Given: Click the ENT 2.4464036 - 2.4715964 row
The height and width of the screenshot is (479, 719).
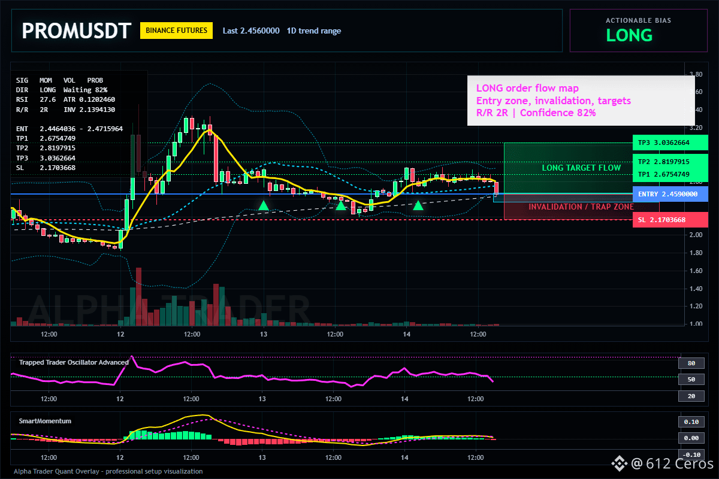Looking at the screenshot, I should [69, 129].
